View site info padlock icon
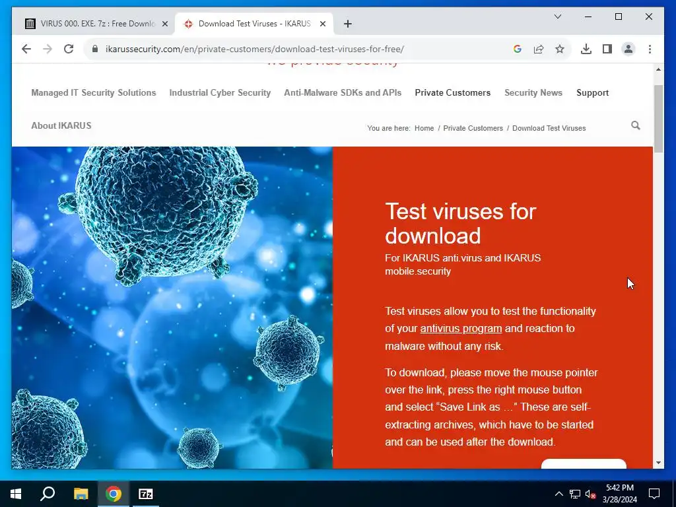This screenshot has width=676, height=507. point(95,49)
